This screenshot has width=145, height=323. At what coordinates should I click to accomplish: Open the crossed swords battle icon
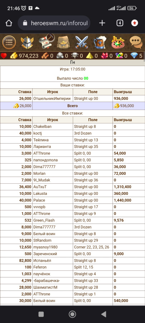pyautogui.click(x=82, y=42)
